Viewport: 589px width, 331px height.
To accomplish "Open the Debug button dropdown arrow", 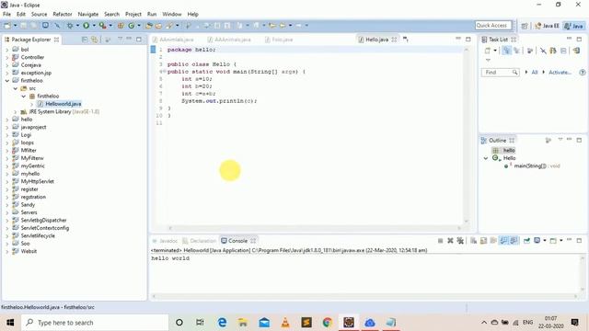I will (x=77, y=26).
